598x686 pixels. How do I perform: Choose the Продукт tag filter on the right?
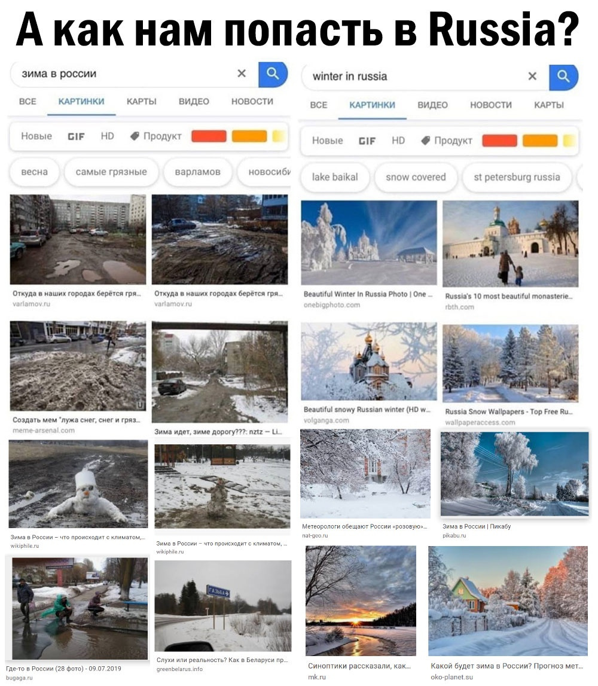[447, 141]
